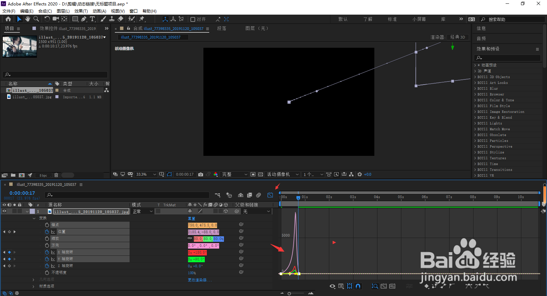Image resolution: width=547 pixels, height=296 pixels.
Task: Open the 效果(T) menu
Action: [x=81, y=11]
